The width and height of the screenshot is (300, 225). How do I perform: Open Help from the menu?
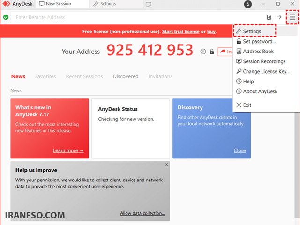tap(265, 81)
